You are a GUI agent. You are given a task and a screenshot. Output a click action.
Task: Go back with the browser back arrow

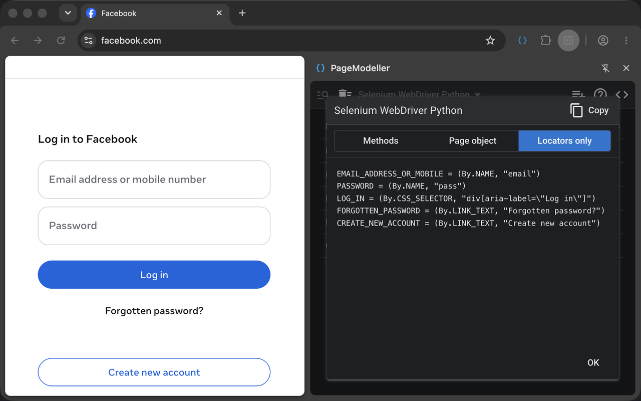[15, 41]
